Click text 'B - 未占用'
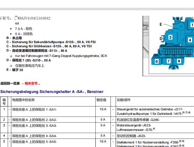194x147 pixels. pyautogui.click(x=14, y=38)
